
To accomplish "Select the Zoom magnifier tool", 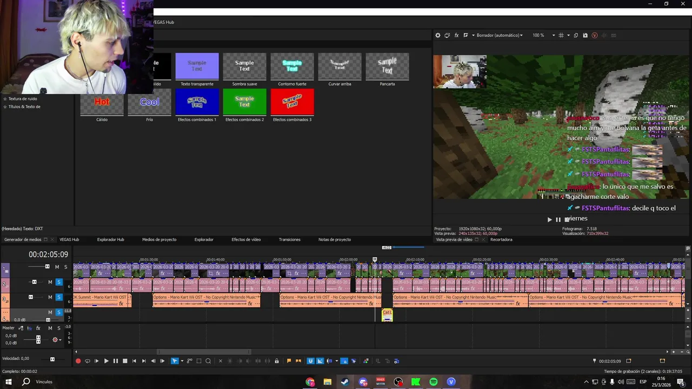I will point(208,361).
